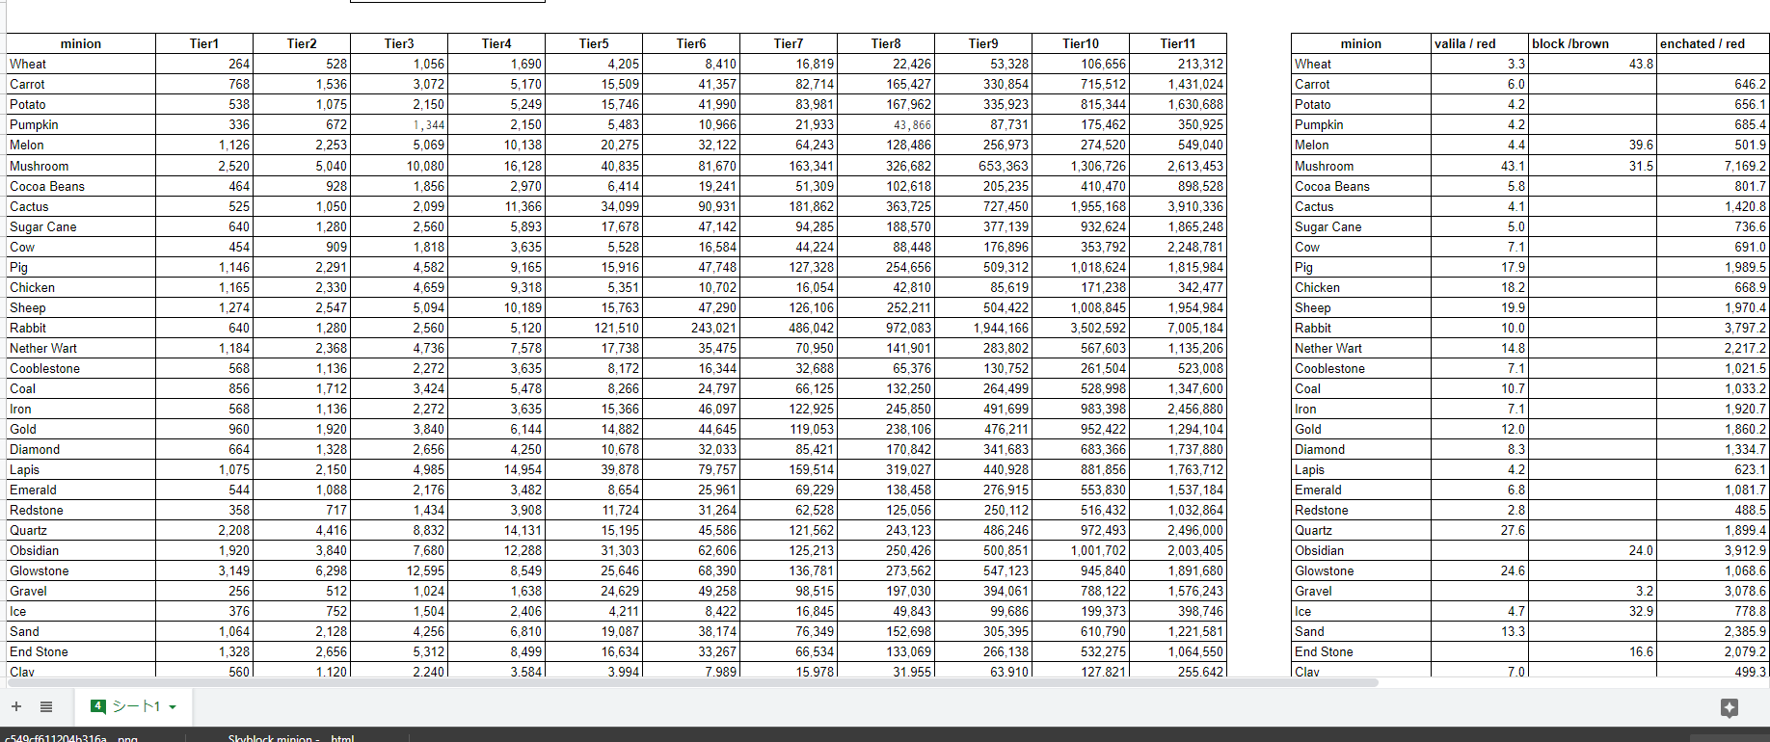Viewport: 1770px width, 742px height.
Task: Select Rabbit enchanted value 3,797.2
Action: pos(1713,328)
